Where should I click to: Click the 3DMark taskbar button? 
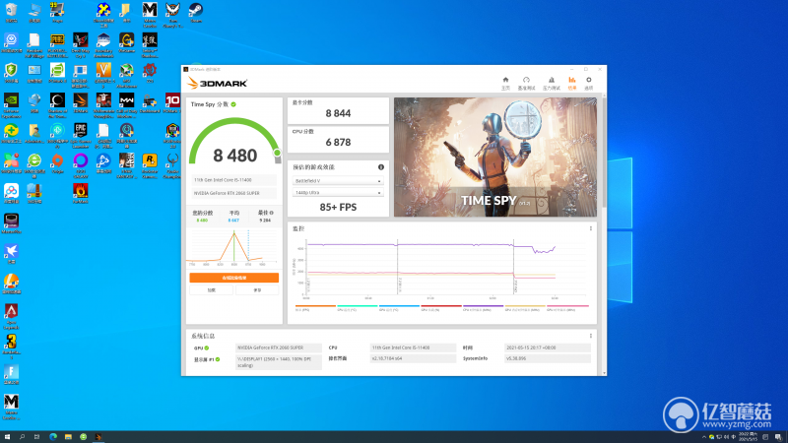point(98,437)
